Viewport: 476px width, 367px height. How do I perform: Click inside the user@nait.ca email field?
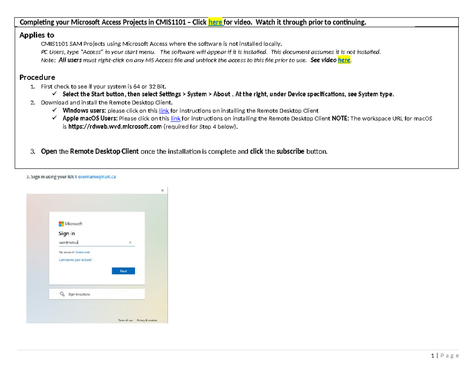(x=79, y=242)
